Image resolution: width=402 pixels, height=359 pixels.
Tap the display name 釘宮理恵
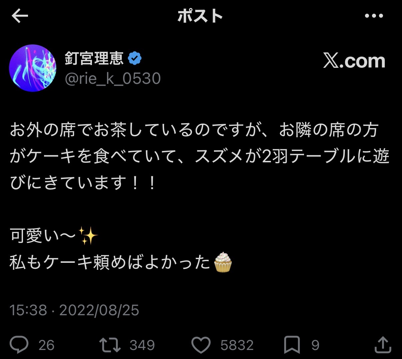94,58
